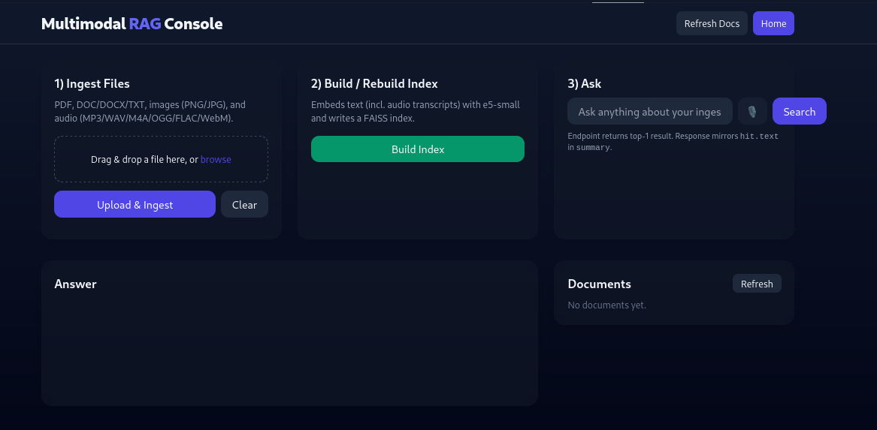Select the "1) Ingest Files" heading

(92, 83)
